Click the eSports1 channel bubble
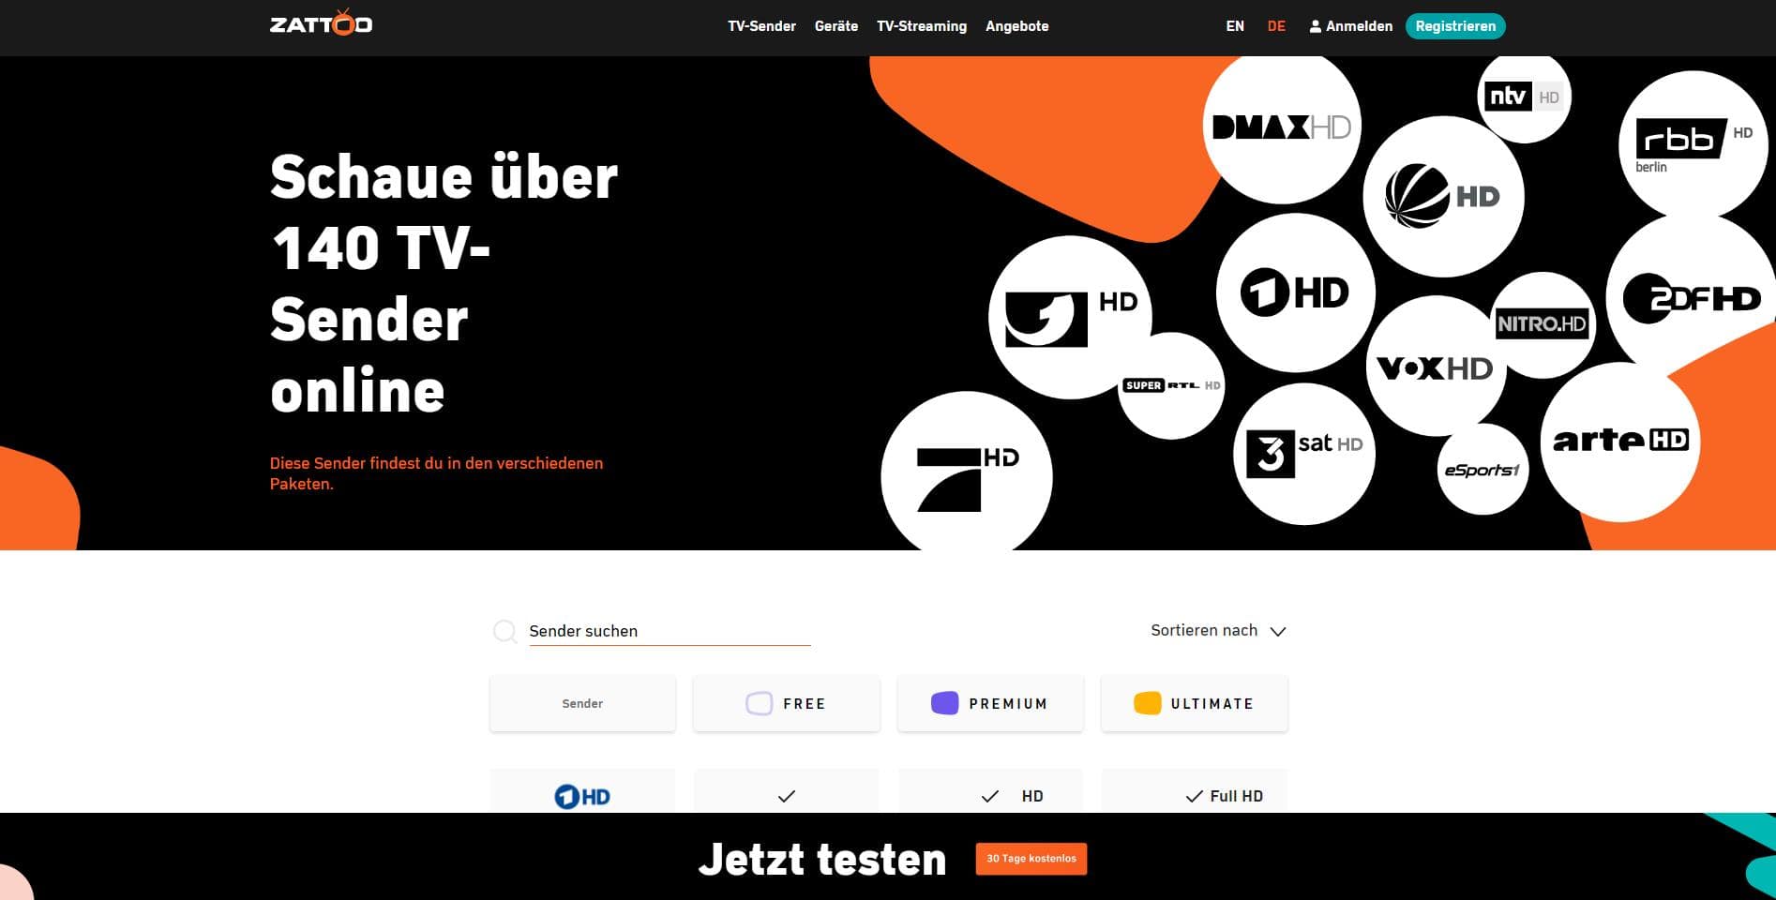Image resolution: width=1776 pixels, height=900 pixels. [x=1482, y=470]
